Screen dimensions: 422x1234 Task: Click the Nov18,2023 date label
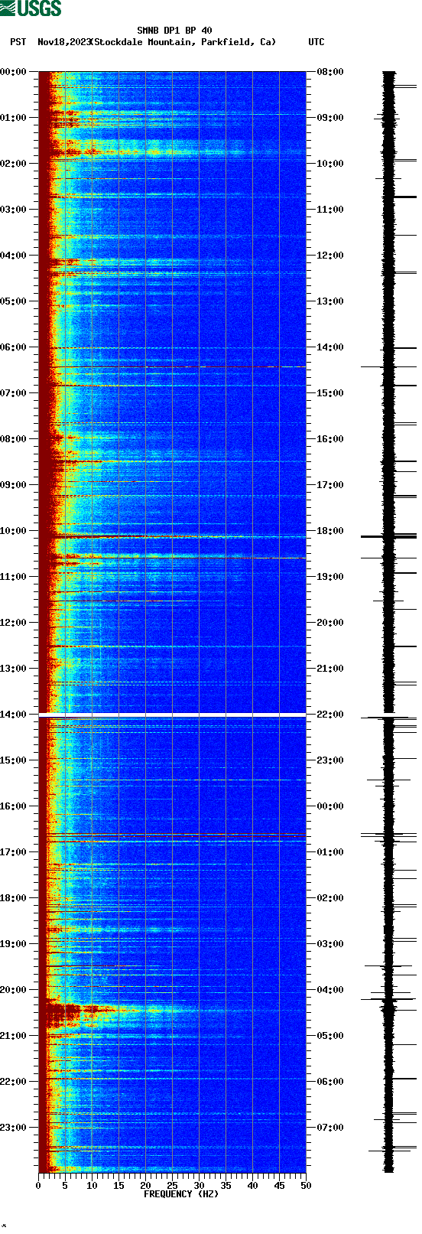click(x=64, y=42)
